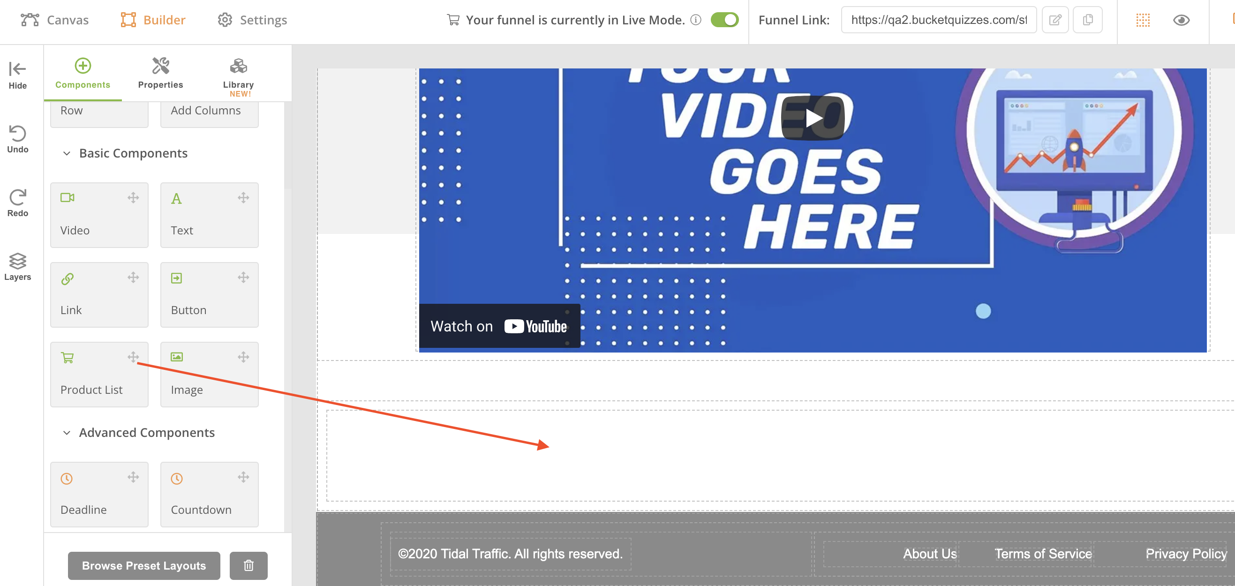The width and height of the screenshot is (1235, 586).
Task: Collapse the Advanced Components section
Action: (x=67, y=433)
